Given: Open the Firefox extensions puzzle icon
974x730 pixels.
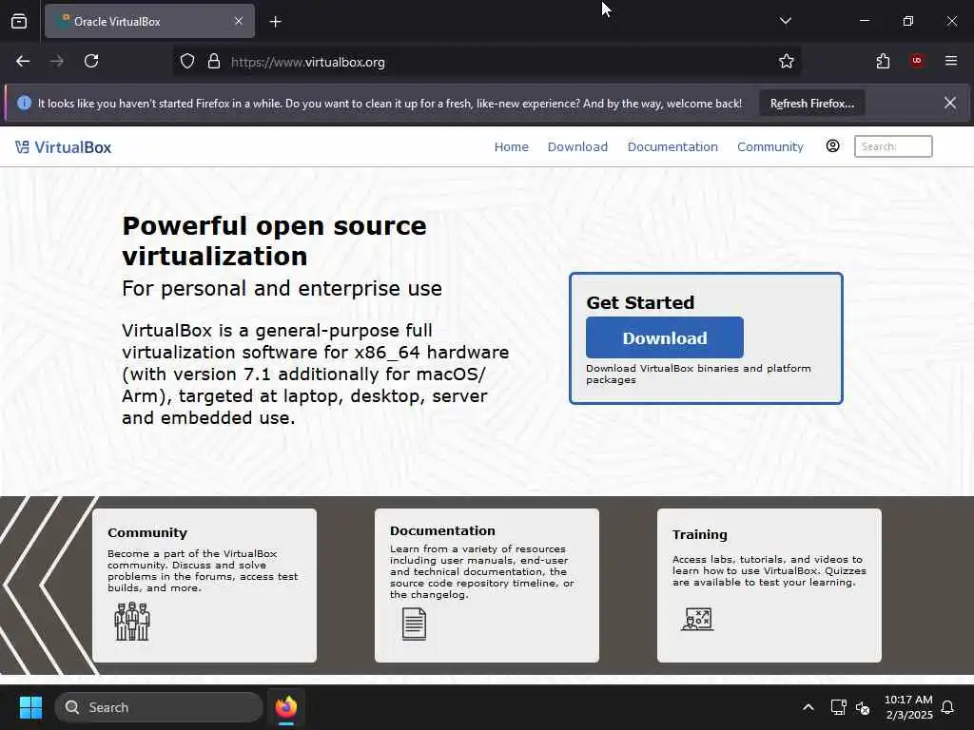Looking at the screenshot, I should tap(883, 61).
